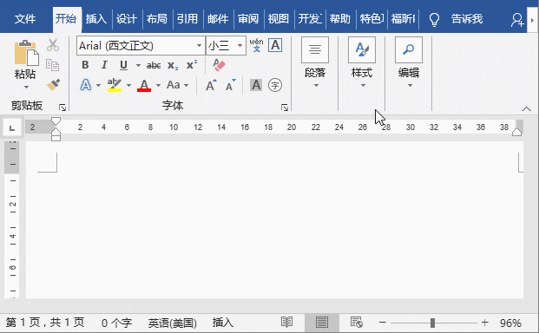Open the font name dropdown
Screen dimensions: 539x333
coord(199,45)
